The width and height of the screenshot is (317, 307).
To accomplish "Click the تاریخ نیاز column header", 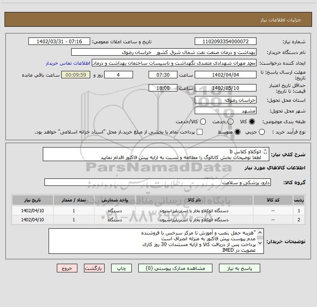I will [33, 200].
